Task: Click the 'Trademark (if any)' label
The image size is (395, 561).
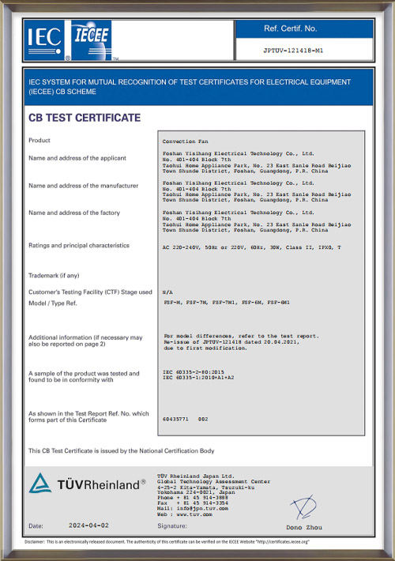Action: coord(54,276)
